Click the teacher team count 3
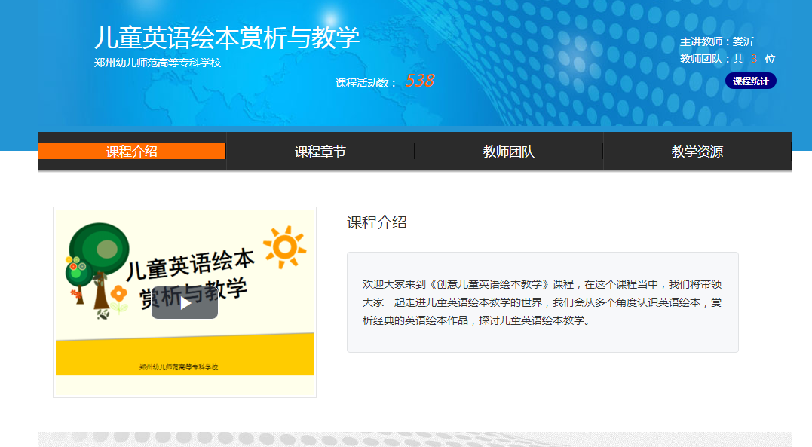The image size is (812, 447). tap(754, 59)
